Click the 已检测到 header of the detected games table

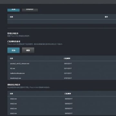[67, 58]
